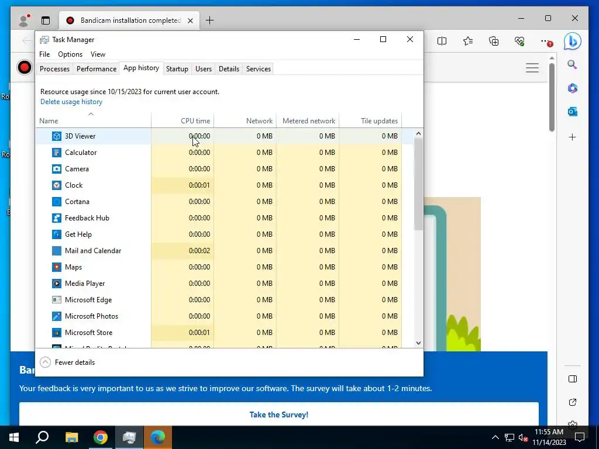Image resolution: width=599 pixels, height=449 pixels.
Task: Launch Chrome from the taskbar
Action: [101, 437]
